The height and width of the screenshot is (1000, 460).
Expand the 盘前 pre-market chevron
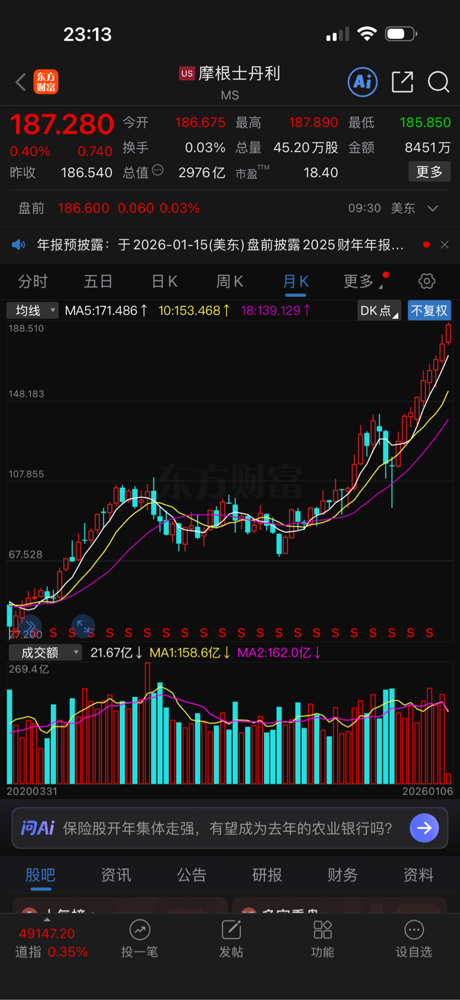point(432,209)
